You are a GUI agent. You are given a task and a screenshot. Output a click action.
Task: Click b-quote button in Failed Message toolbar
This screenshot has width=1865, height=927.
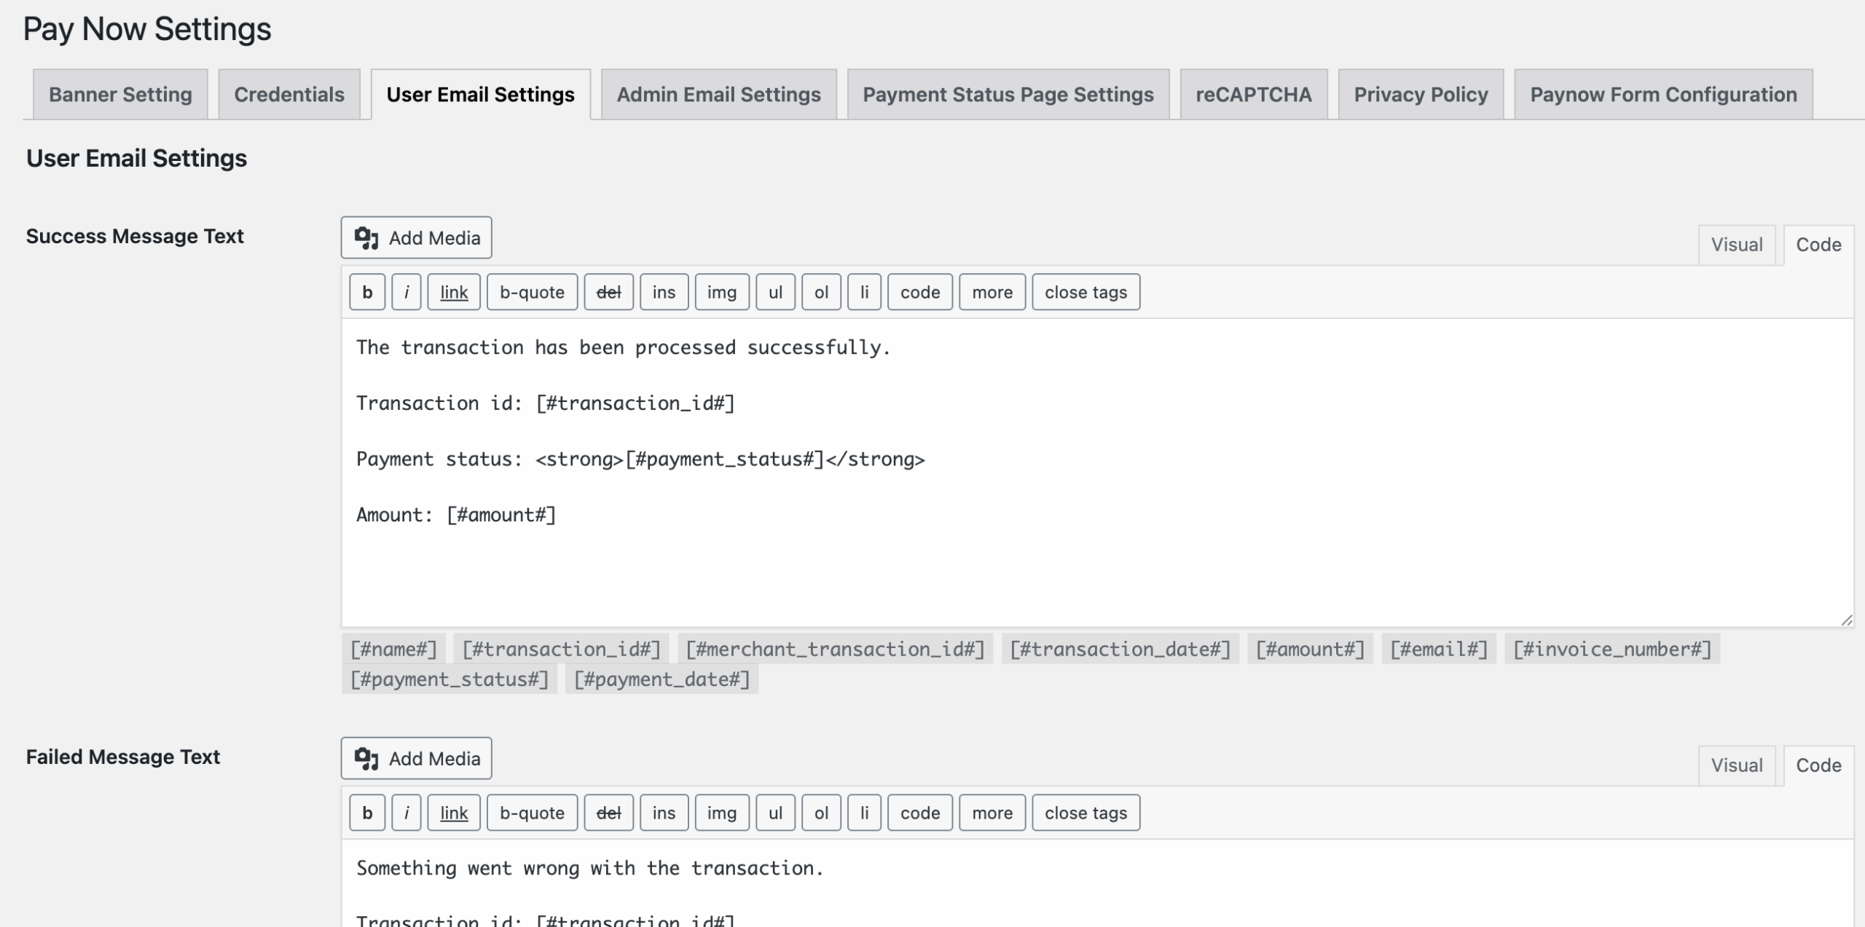point(532,813)
